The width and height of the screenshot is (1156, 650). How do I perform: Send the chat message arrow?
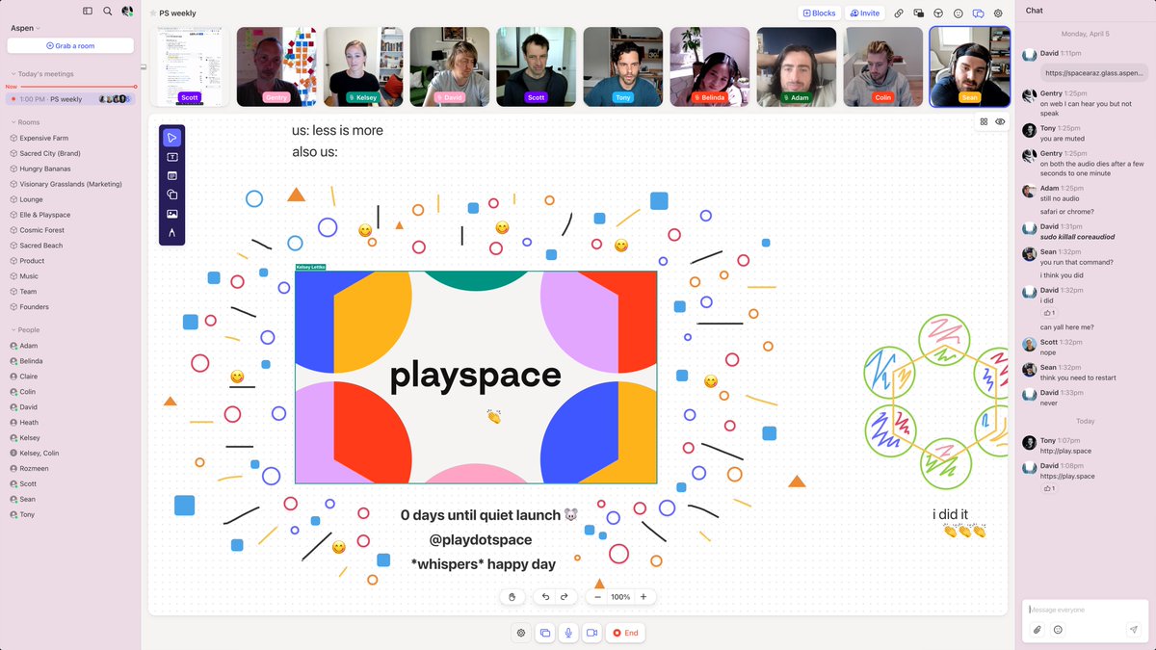pos(1134,630)
